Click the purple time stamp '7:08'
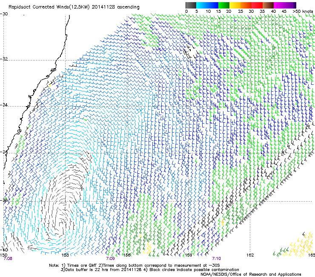Viewport: 315px width, 277px height. click(x=8, y=259)
